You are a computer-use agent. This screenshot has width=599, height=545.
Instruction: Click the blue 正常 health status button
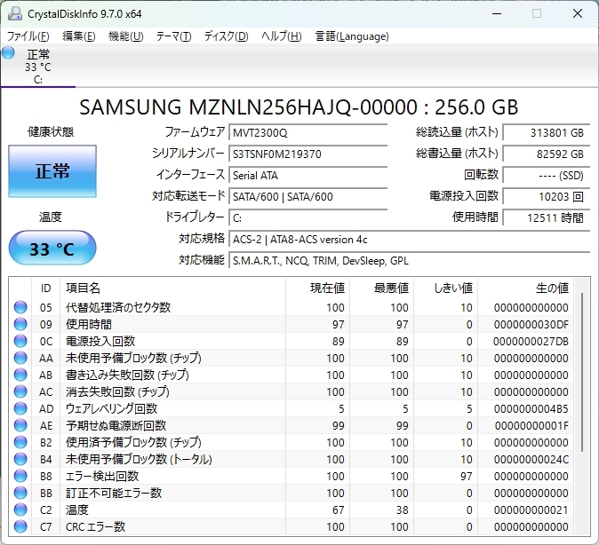click(52, 171)
